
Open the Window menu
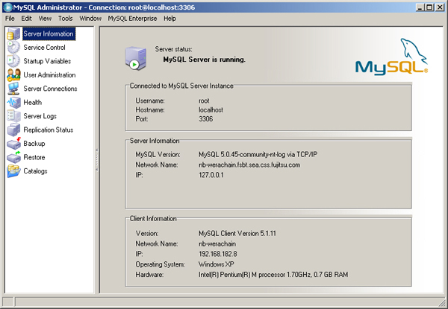pyautogui.click(x=90, y=19)
